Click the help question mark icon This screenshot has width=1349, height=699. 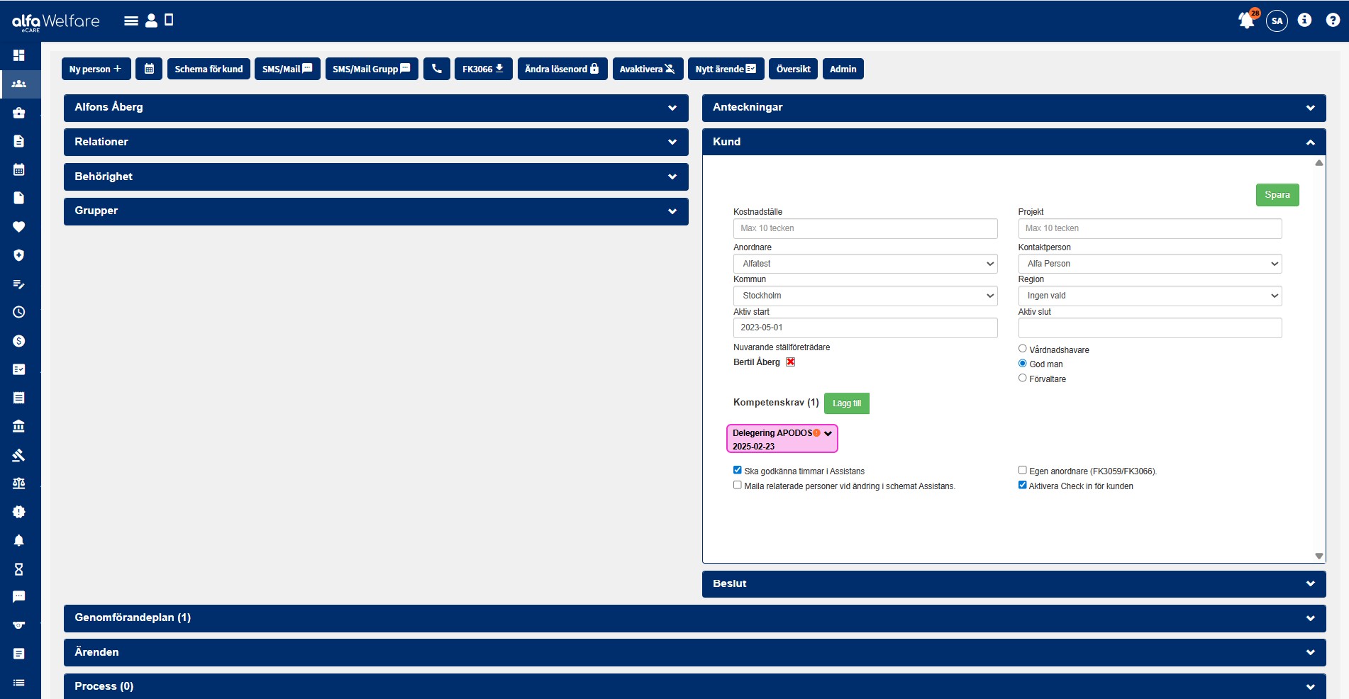1333,21
